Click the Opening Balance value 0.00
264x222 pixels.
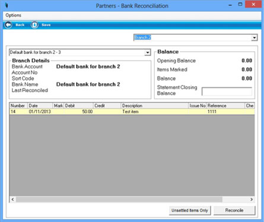coord(247,61)
